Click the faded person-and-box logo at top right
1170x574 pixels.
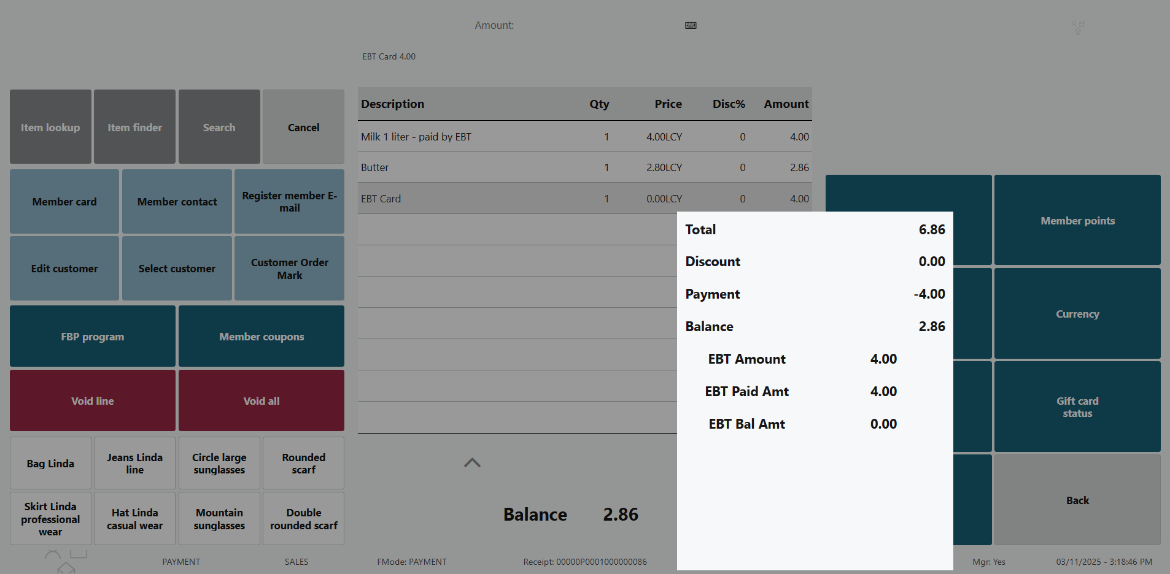point(1077,27)
